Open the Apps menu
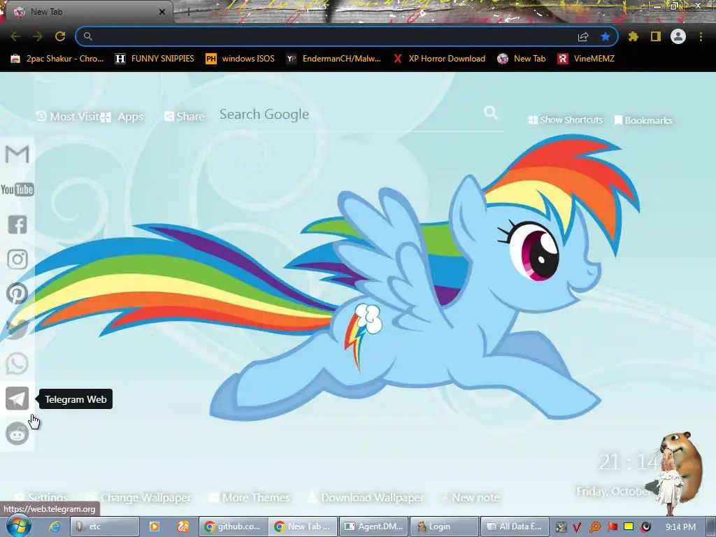The height and width of the screenshot is (537, 716). click(x=122, y=117)
